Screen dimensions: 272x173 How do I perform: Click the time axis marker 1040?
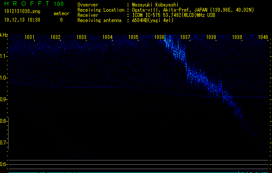(x=263, y=37)
